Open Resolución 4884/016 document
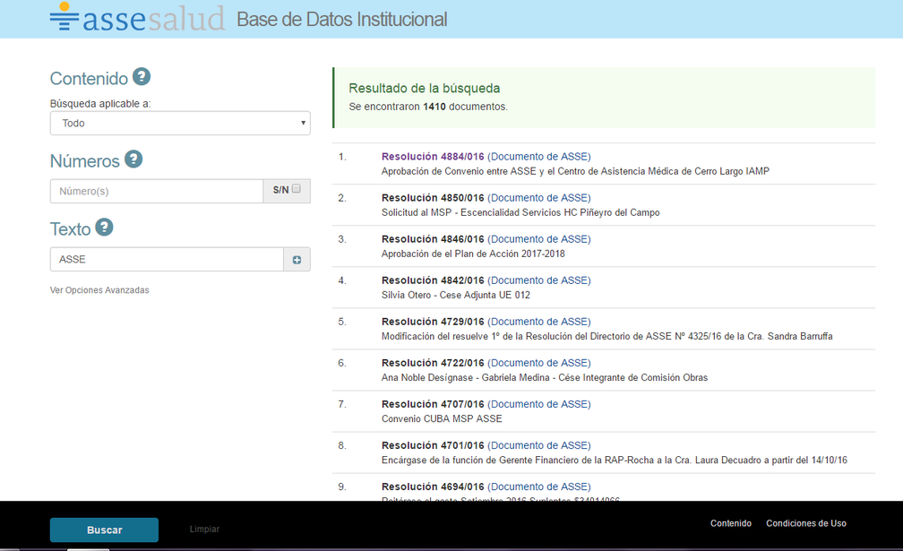This screenshot has width=903, height=551. click(486, 157)
